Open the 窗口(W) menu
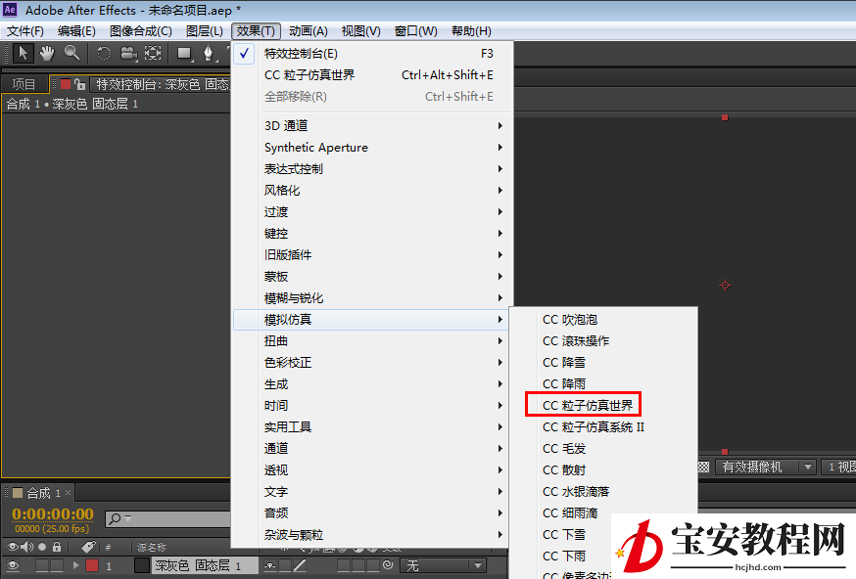The width and height of the screenshot is (856, 579). pos(416,31)
